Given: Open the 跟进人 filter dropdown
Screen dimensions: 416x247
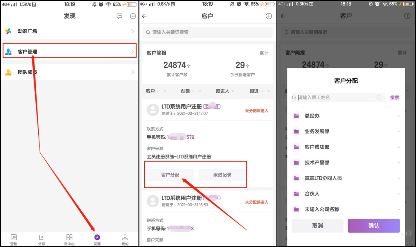Looking at the screenshot, I should pyautogui.click(x=225, y=91).
